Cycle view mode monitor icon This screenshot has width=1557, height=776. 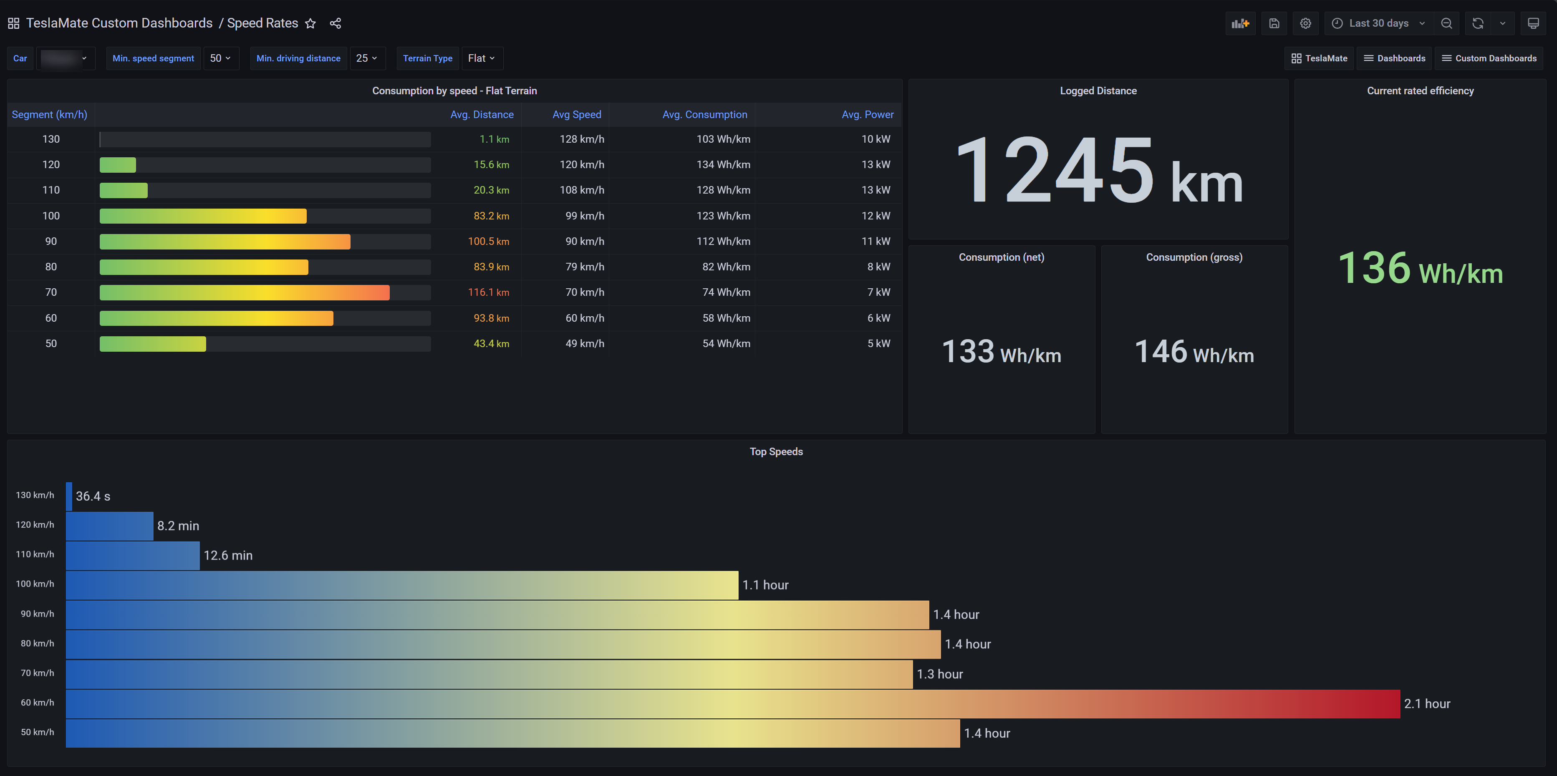click(x=1533, y=23)
